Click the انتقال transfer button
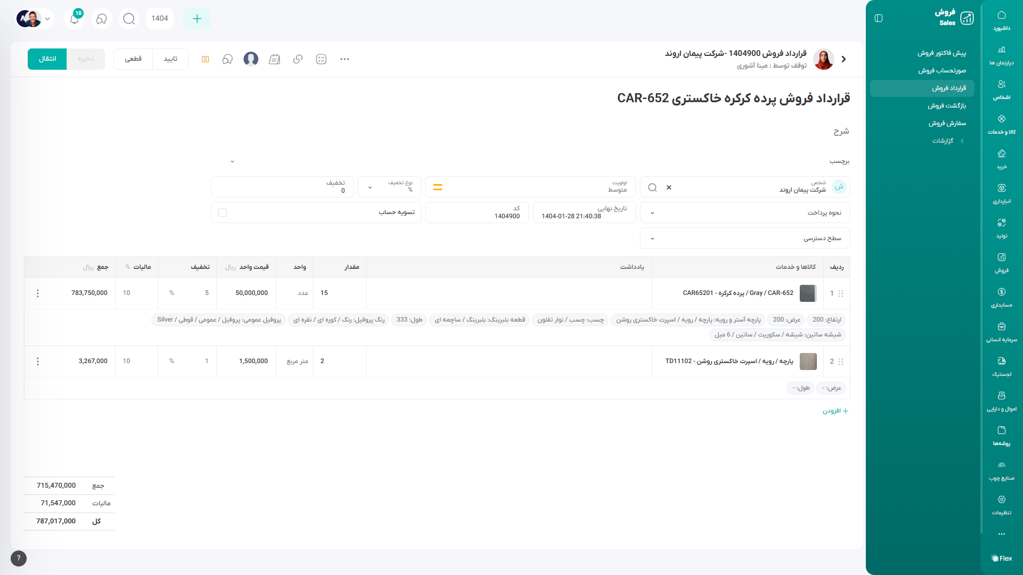Image resolution: width=1023 pixels, height=575 pixels. click(47, 59)
